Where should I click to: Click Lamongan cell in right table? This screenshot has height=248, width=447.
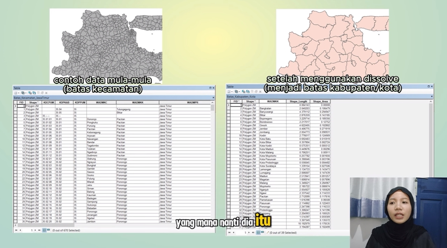point(273,169)
